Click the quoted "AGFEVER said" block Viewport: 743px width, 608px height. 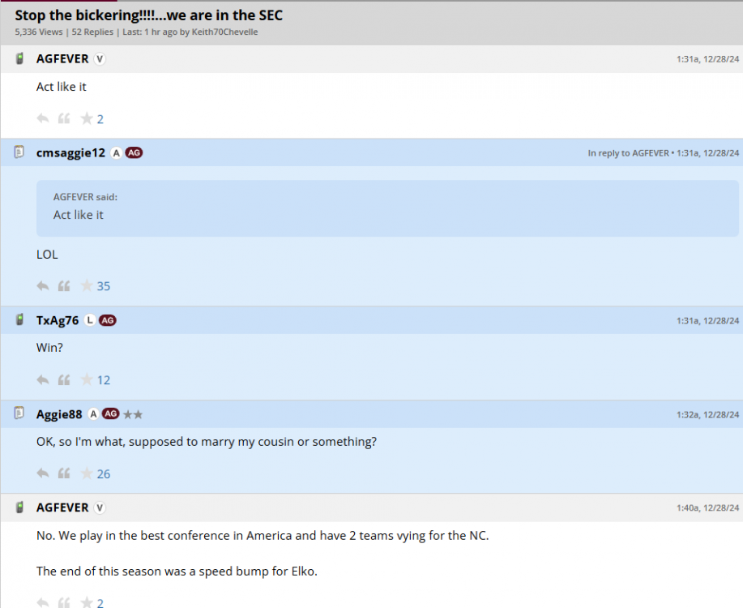tap(387, 208)
